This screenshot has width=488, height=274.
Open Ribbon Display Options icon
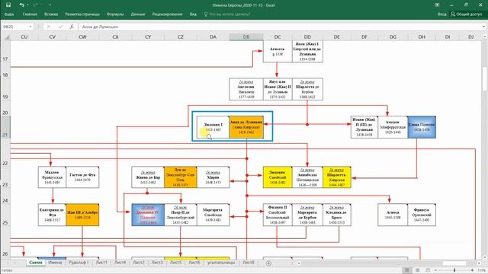pyautogui.click(x=437, y=5)
